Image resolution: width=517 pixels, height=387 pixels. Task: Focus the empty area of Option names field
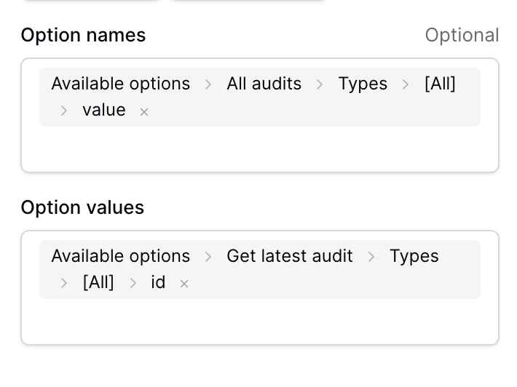point(260,148)
